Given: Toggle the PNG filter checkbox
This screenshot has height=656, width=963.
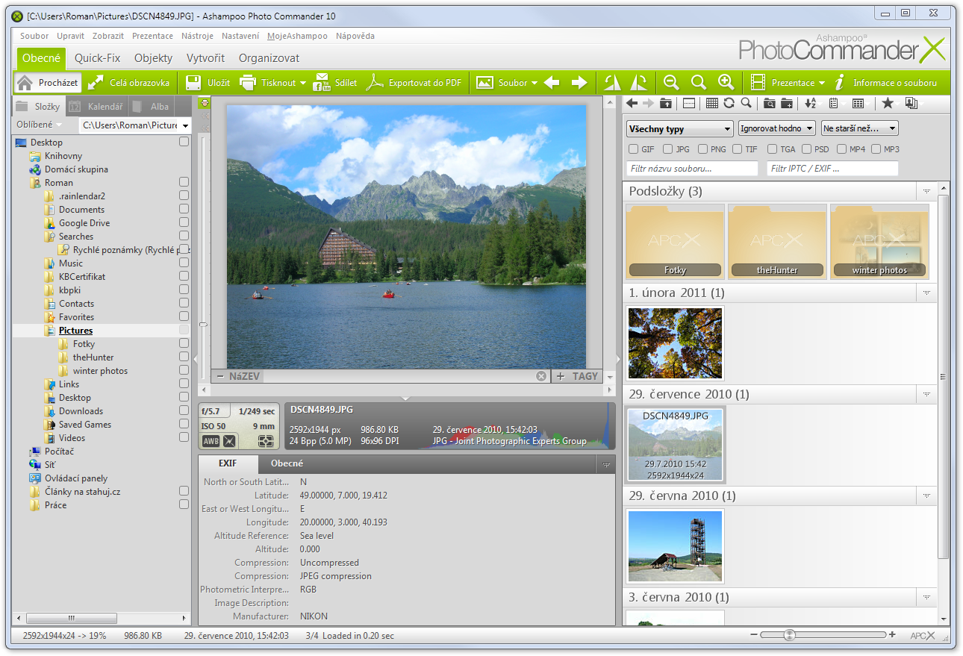Looking at the screenshot, I should pos(703,149).
